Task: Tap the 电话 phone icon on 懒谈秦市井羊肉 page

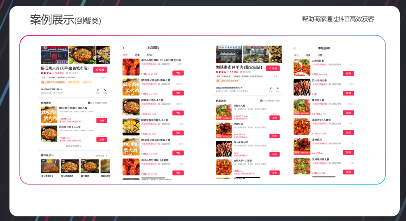Action: [278, 89]
